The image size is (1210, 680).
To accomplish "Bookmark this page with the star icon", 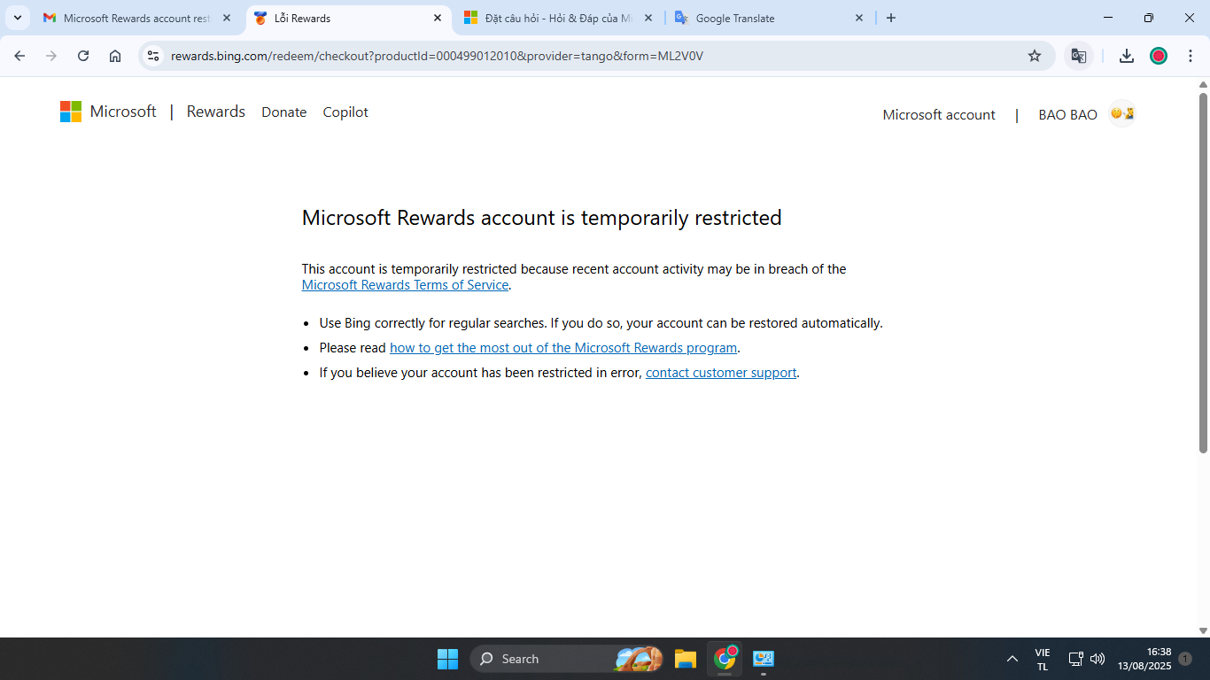I will tap(1035, 55).
